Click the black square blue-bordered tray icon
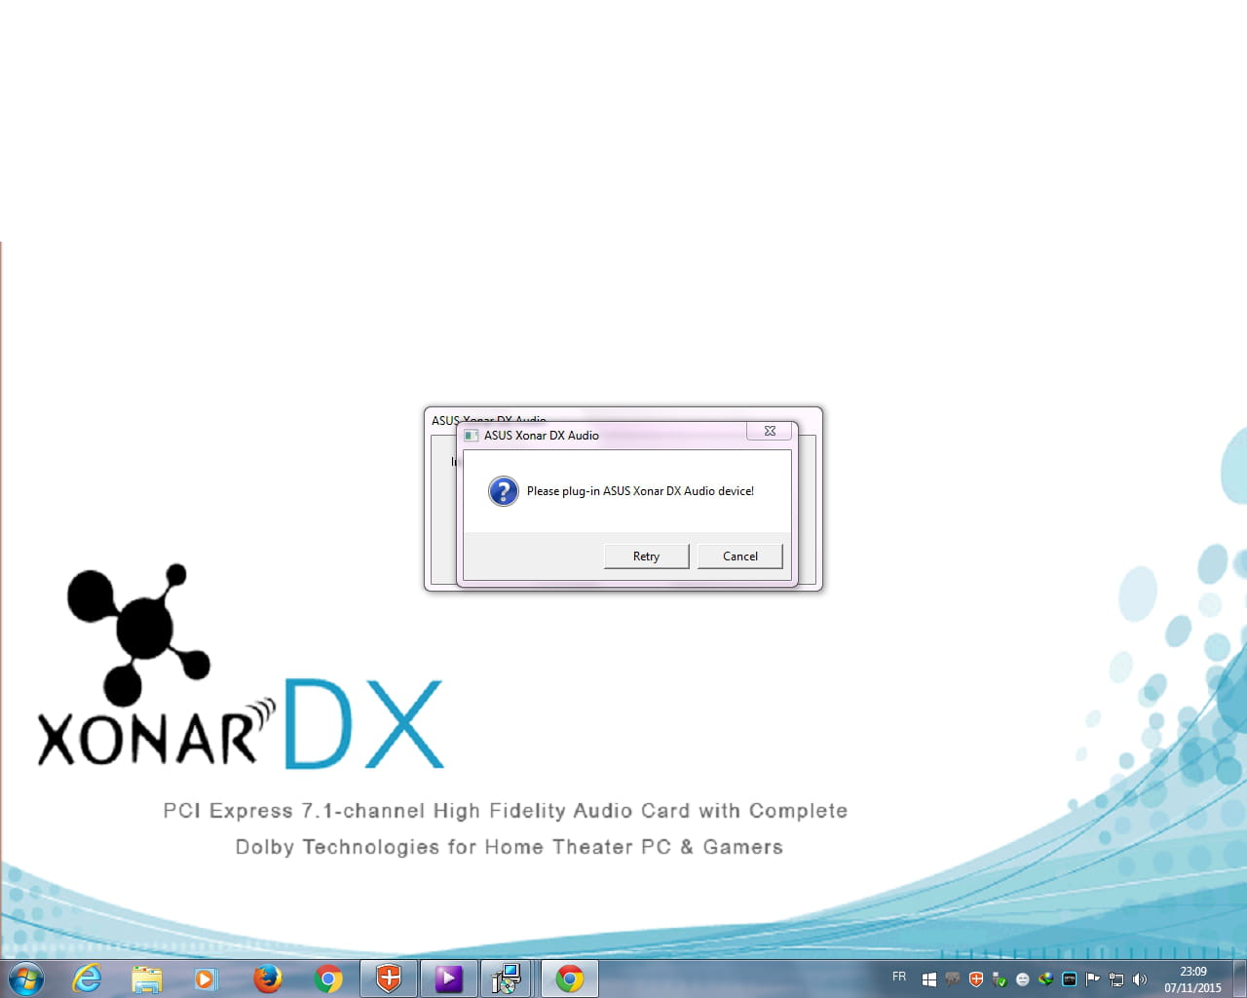The image size is (1247, 998). click(1070, 979)
